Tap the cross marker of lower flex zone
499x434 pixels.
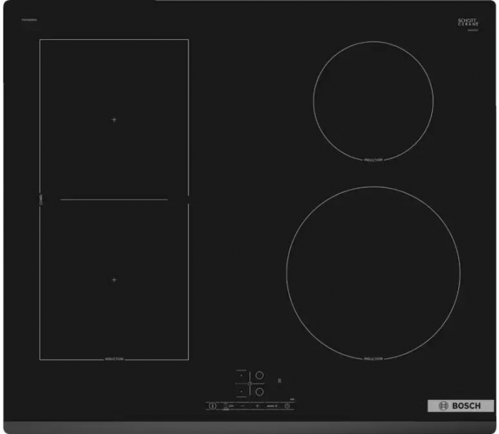coord(114,279)
